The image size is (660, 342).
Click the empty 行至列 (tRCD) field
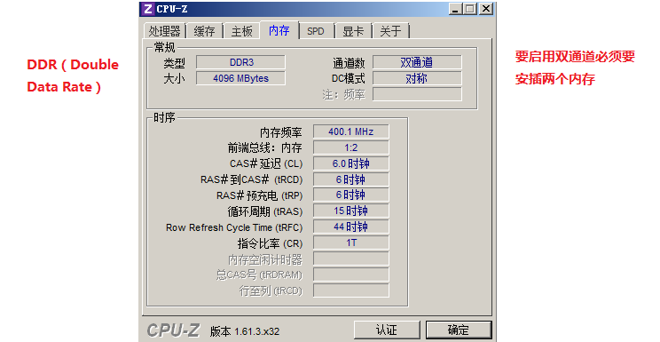[350, 291]
